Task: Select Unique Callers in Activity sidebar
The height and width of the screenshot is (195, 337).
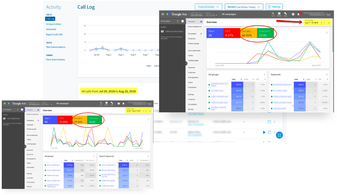Action: pyautogui.click(x=54, y=24)
